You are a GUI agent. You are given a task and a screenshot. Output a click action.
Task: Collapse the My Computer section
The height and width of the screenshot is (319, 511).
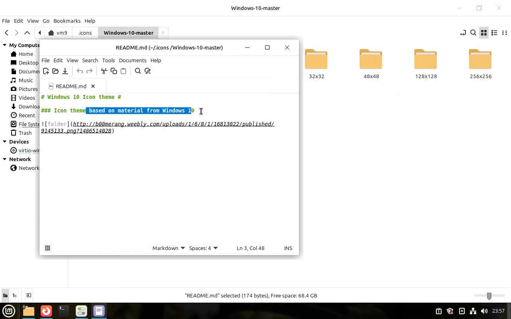coord(5,45)
